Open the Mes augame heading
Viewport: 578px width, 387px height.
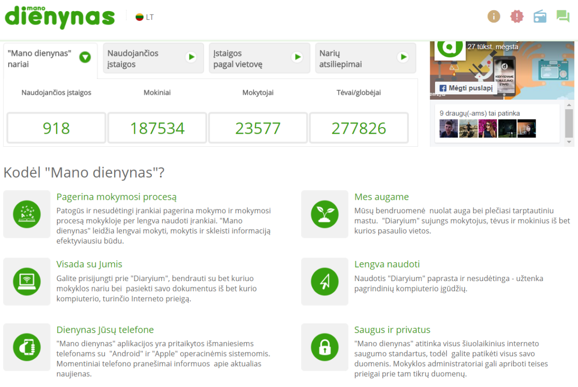(x=381, y=197)
